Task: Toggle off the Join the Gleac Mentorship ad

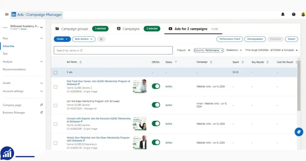Action: 156,105
